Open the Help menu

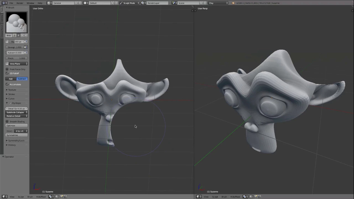click(40, 3)
